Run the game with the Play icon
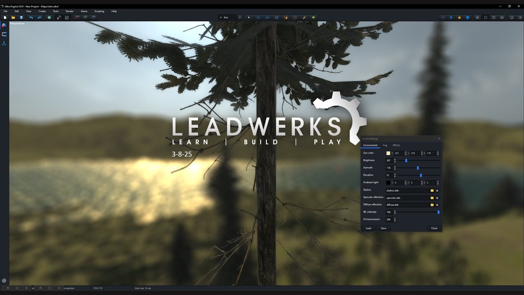The width and height of the screenshot is (524, 295). click(x=451, y=18)
